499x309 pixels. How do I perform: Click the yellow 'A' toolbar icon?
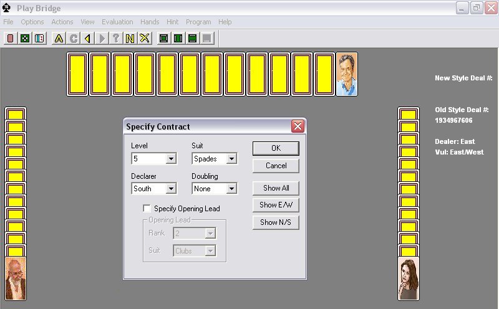point(59,39)
